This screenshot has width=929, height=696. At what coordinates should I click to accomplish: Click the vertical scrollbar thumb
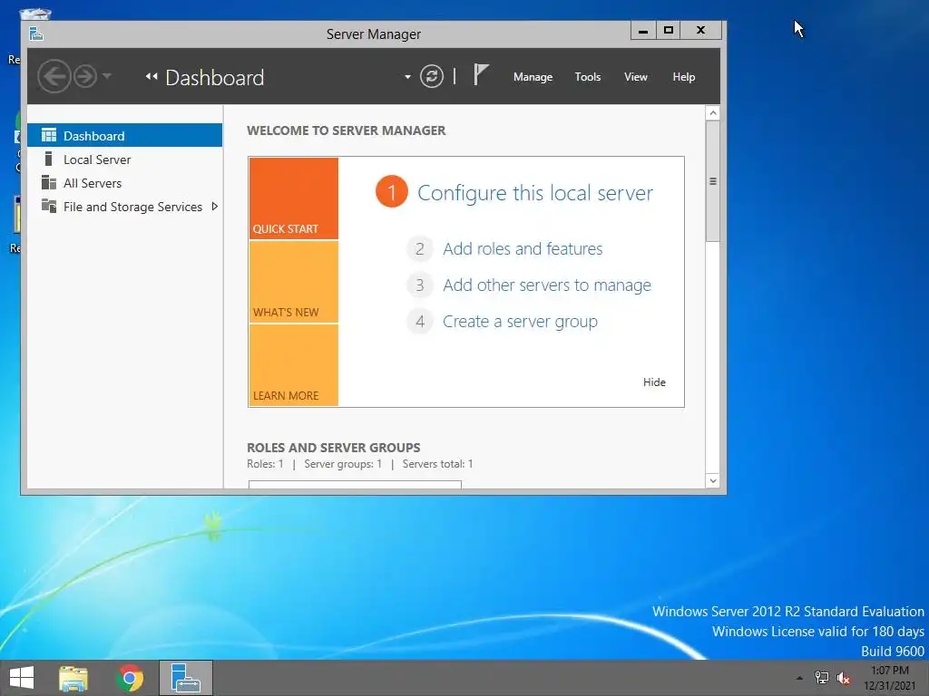(713, 181)
